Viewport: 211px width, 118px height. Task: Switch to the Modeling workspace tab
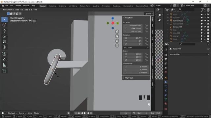click(52, 6)
